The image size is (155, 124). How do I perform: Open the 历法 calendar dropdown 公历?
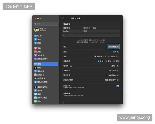[x=116, y=52]
